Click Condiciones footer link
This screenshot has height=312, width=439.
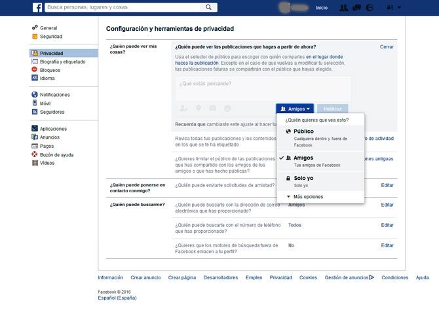coord(394,277)
